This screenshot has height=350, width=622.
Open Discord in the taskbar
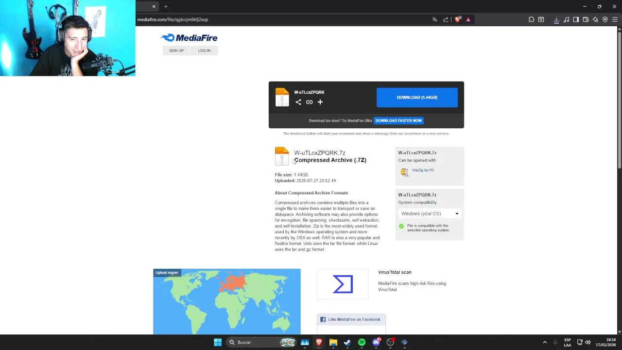[x=376, y=342]
